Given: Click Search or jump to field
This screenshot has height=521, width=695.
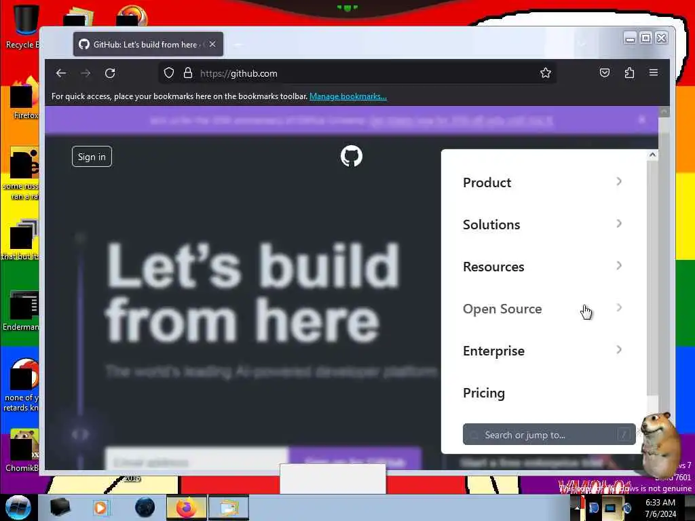Looking at the screenshot, I should pyautogui.click(x=549, y=435).
